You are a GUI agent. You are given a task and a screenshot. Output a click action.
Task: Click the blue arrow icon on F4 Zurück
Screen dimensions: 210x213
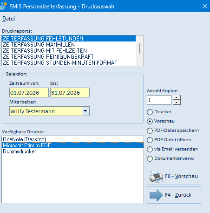tap(156, 195)
